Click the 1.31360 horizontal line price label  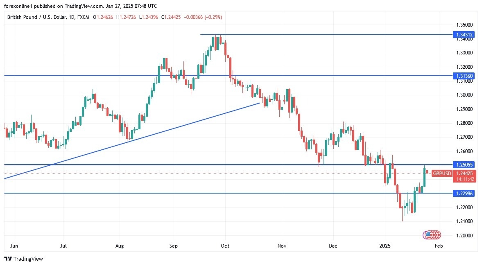click(x=463, y=76)
